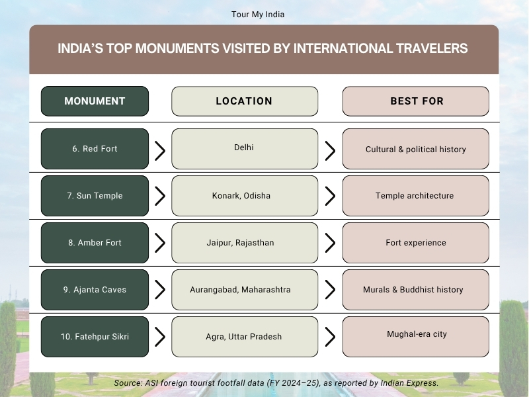Open the LOCATION column header
This screenshot has width=529, height=397.
click(245, 101)
